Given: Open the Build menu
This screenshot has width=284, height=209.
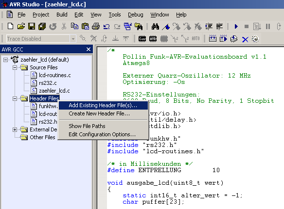Looking at the screenshot, I should click(x=62, y=15).
